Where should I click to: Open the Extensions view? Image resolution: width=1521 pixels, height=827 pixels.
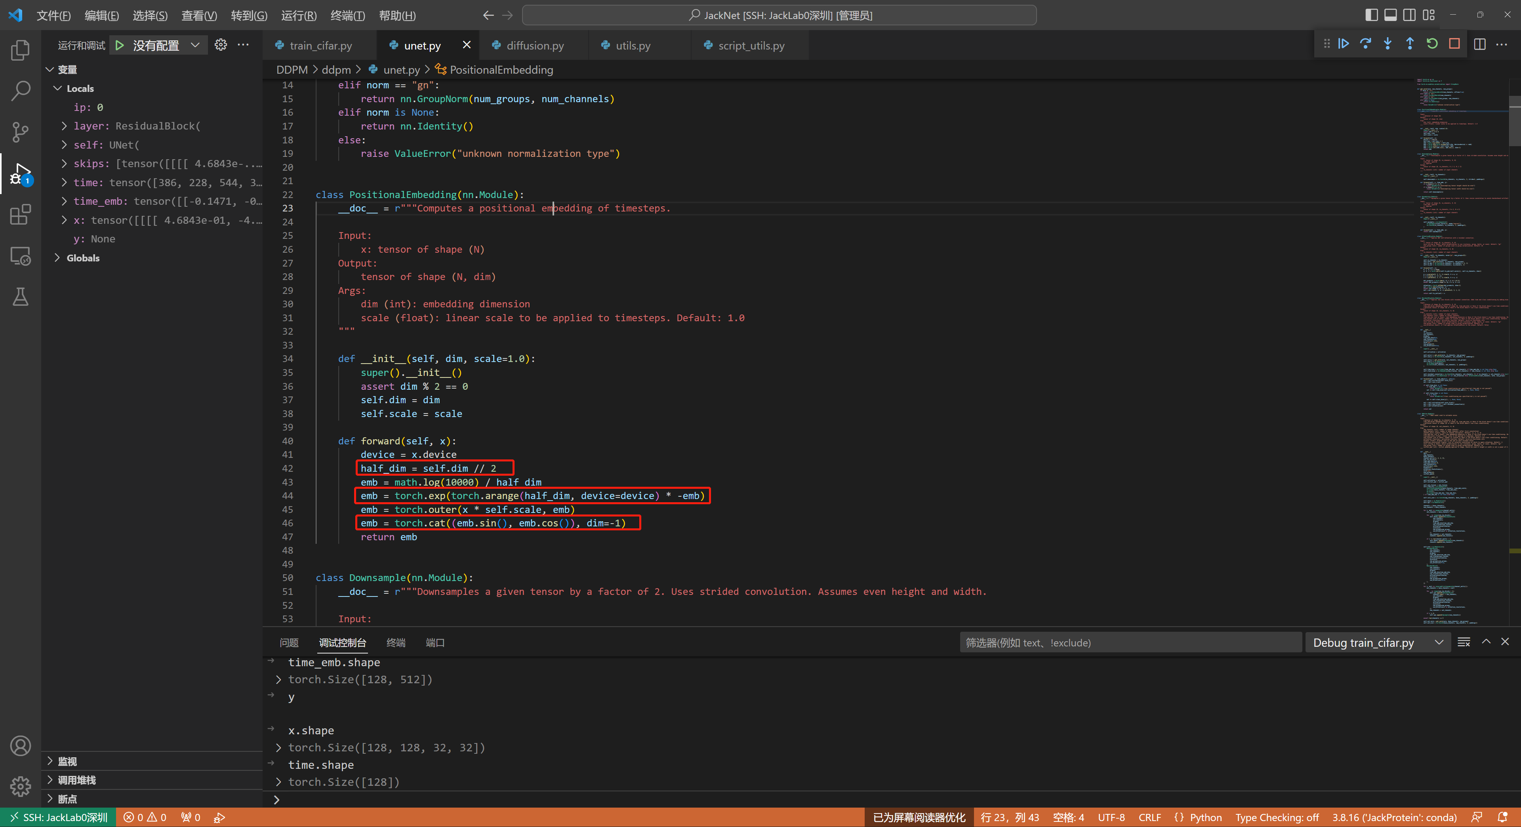coord(20,214)
